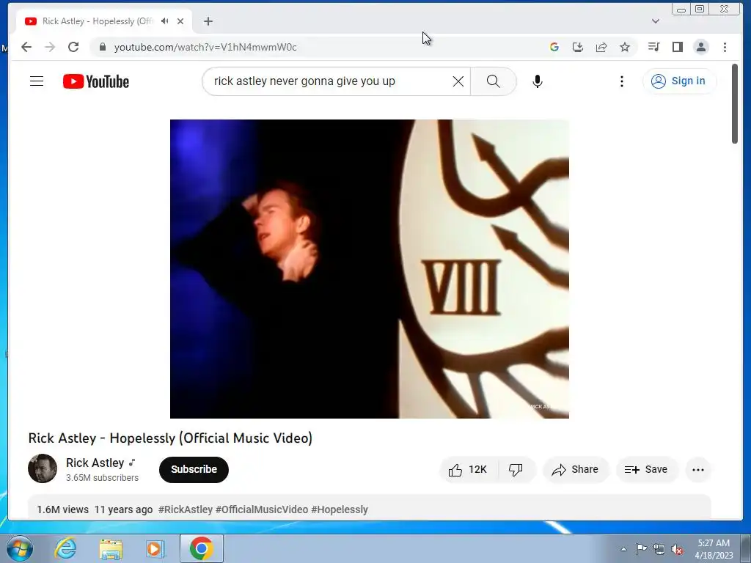Open the Chrome three-dot menu
Screen dimensions: 751x563
725,47
